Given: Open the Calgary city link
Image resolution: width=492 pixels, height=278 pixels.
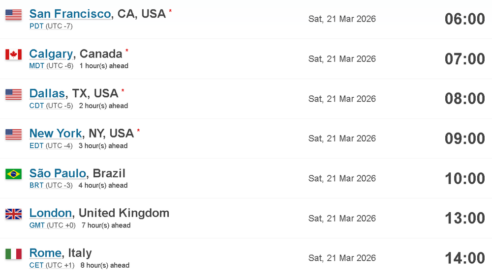Looking at the screenshot, I should [x=51, y=54].
